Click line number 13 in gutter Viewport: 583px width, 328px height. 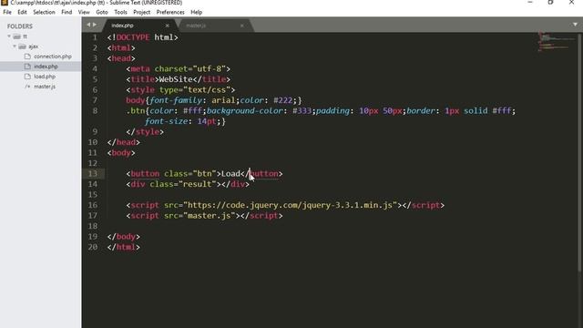[93, 174]
